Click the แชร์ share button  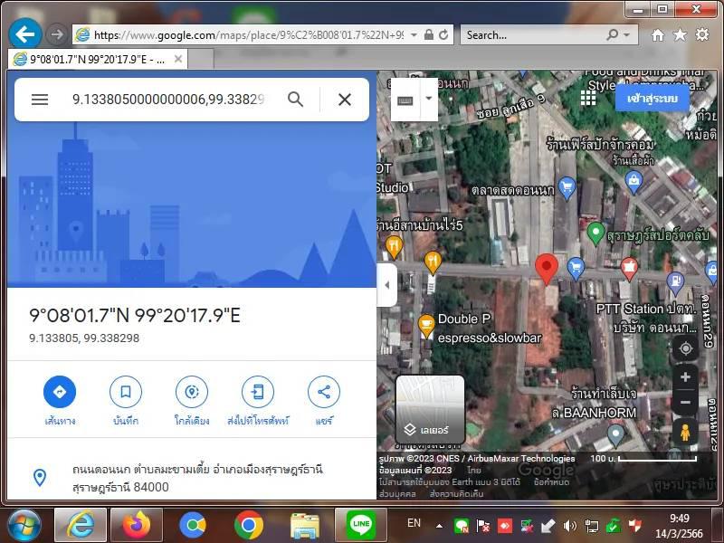click(x=324, y=400)
